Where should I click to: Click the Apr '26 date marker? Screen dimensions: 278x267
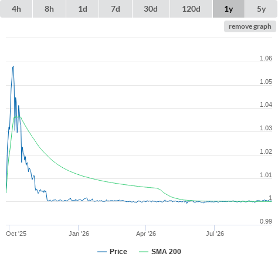[146, 234]
